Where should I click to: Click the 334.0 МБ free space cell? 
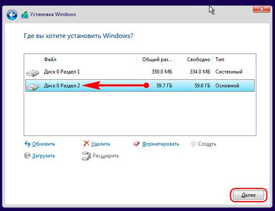(x=200, y=72)
